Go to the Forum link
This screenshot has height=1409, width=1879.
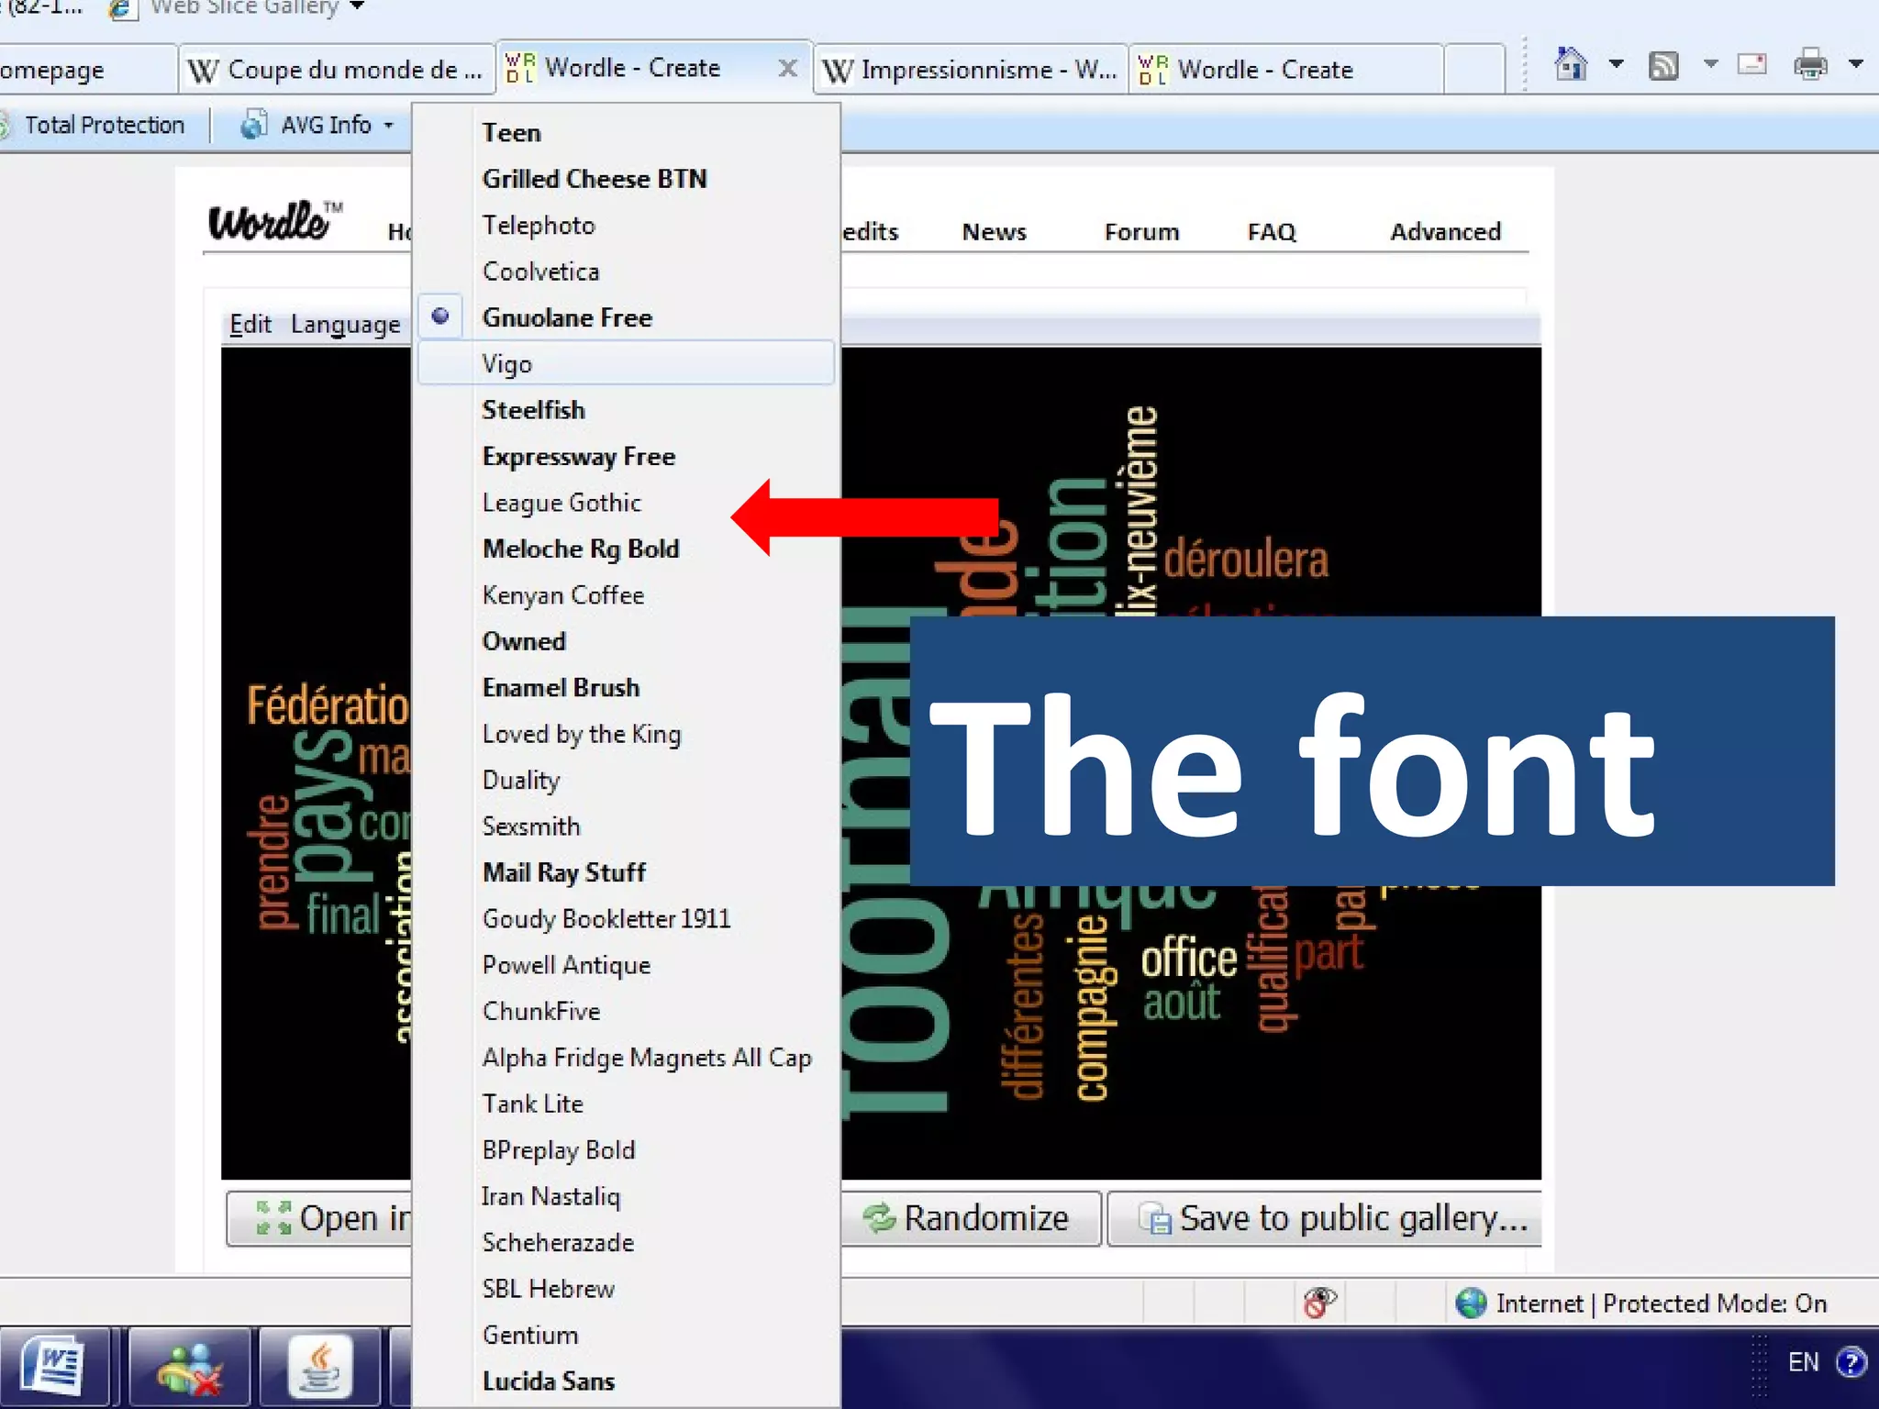pyautogui.click(x=1141, y=232)
